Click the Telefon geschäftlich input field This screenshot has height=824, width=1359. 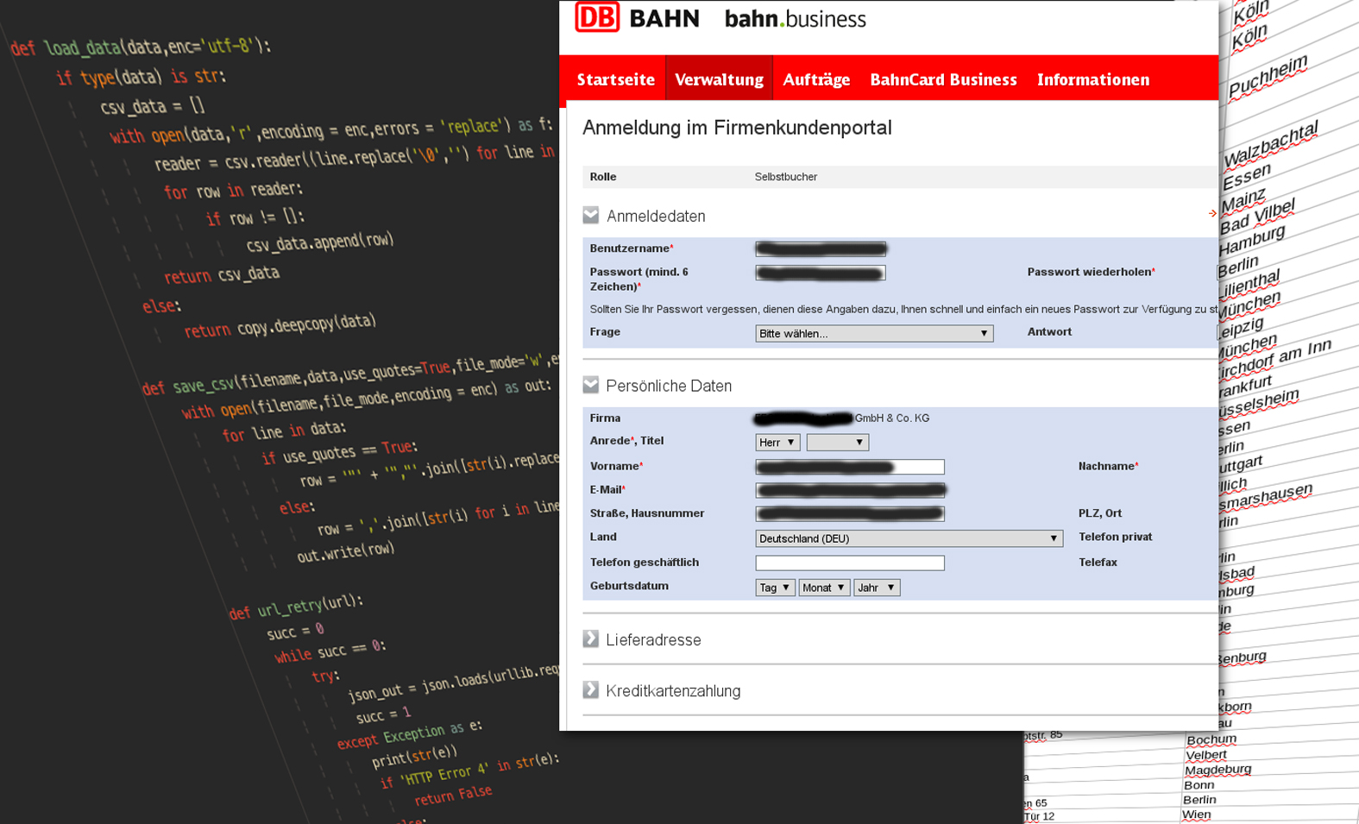click(850, 563)
